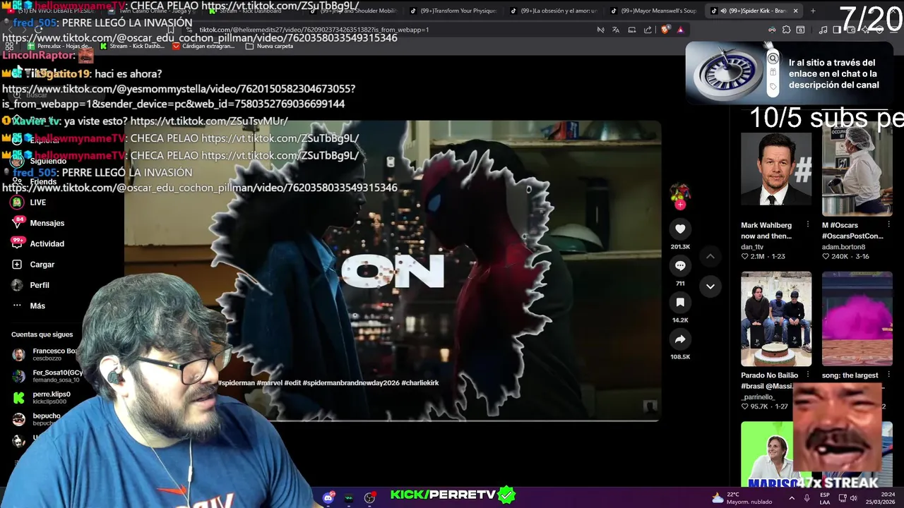Image resolution: width=904 pixels, height=508 pixels.
Task: Open Brave Shields lion icon
Action: pos(665,30)
